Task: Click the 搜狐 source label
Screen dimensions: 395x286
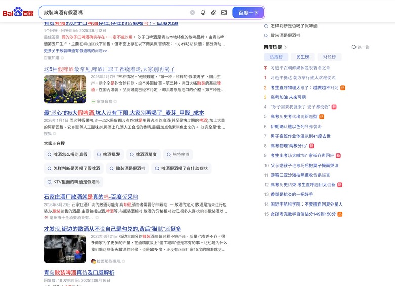Action: coord(48,134)
